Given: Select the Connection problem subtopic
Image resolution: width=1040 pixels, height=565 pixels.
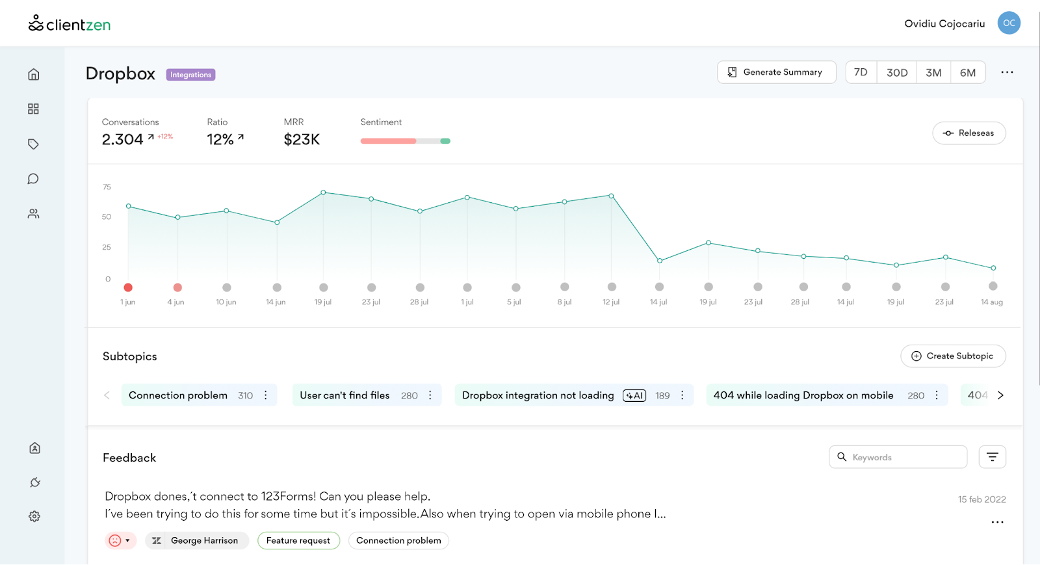Looking at the screenshot, I should [x=199, y=395].
